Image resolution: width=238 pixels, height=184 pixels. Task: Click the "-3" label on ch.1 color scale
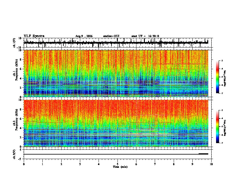[221, 60]
